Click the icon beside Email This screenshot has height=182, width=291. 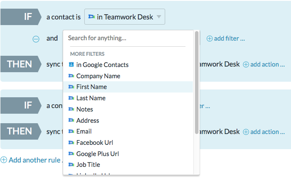(71, 131)
